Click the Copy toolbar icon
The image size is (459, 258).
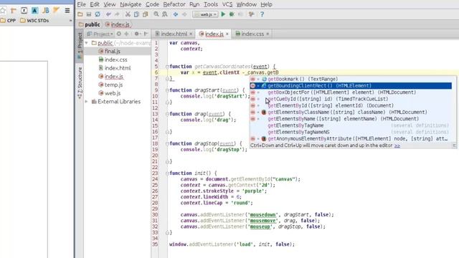(136, 14)
